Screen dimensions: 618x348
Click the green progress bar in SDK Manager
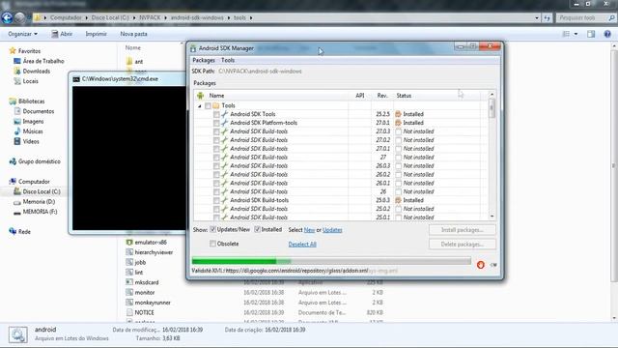[331, 261]
